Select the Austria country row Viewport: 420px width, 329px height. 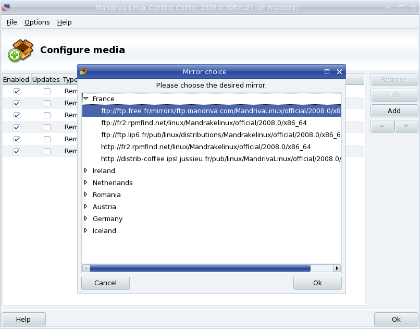tap(212, 207)
